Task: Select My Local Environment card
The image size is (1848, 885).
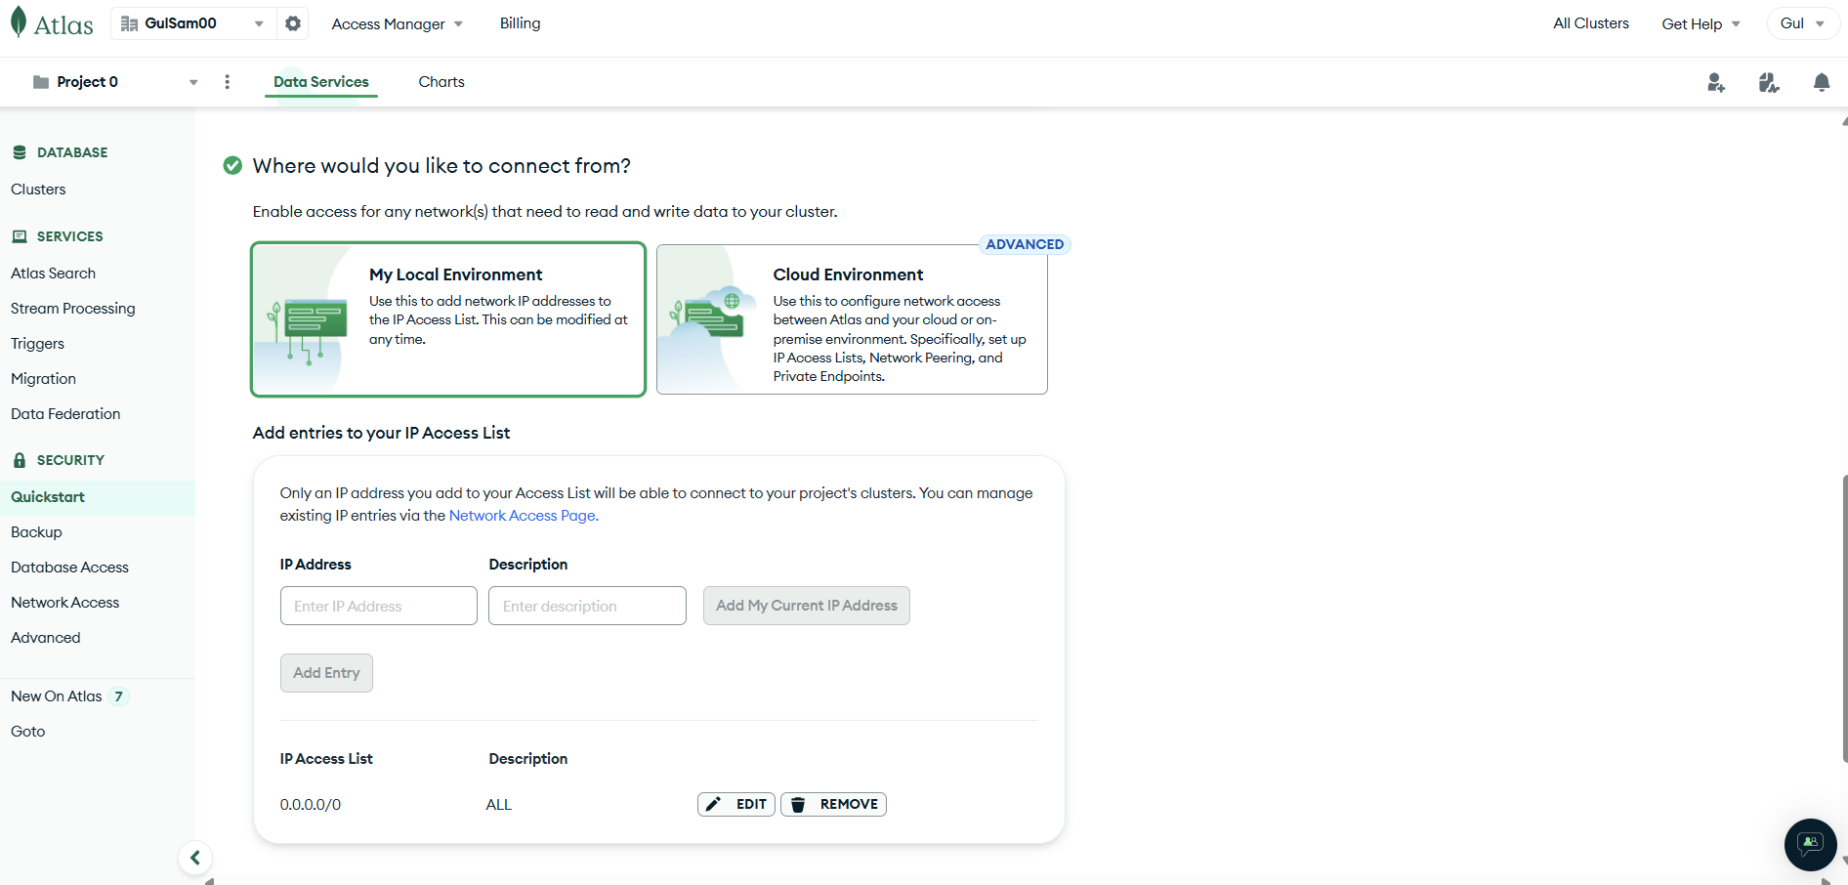Action: coord(448,319)
